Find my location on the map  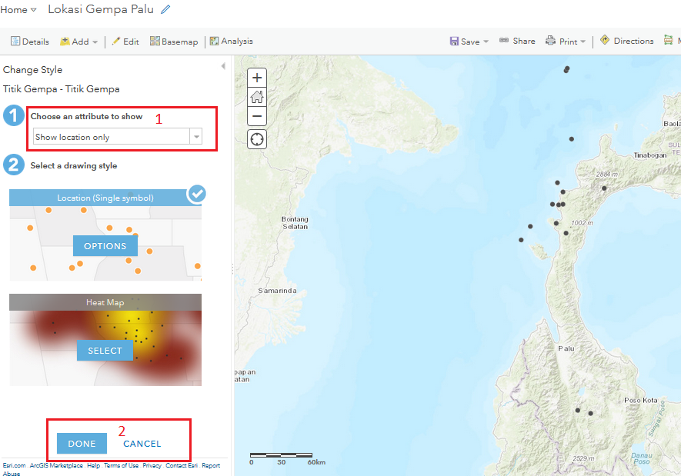coord(257,139)
